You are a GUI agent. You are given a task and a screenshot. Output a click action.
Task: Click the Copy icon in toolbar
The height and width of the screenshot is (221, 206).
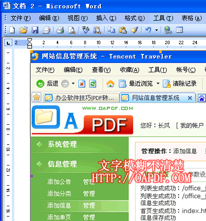[x=111, y=30]
